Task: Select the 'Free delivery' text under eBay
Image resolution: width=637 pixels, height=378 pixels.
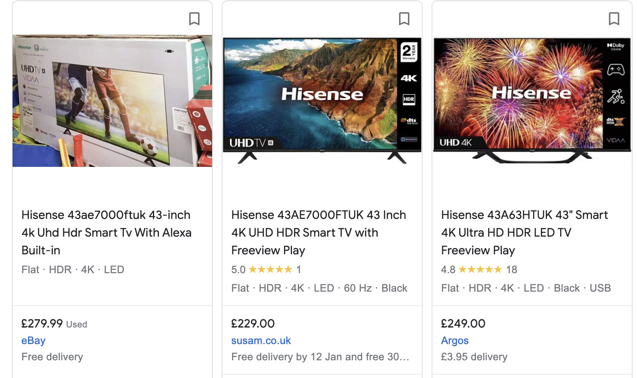Action: click(52, 357)
